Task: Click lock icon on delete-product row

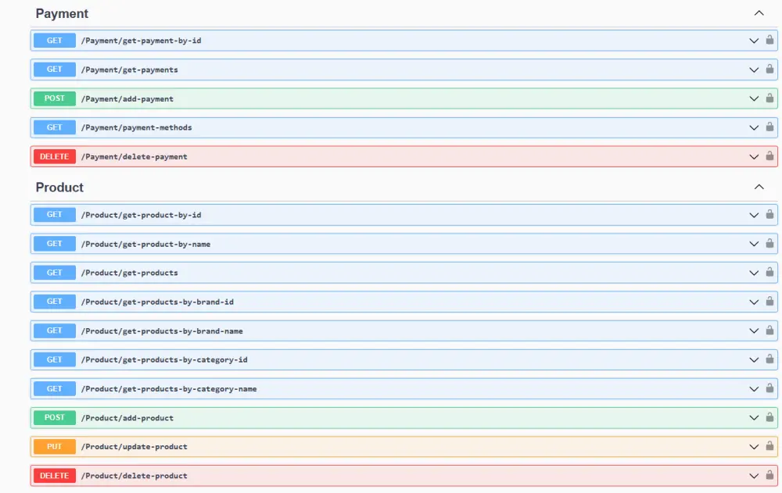Action: [769, 476]
